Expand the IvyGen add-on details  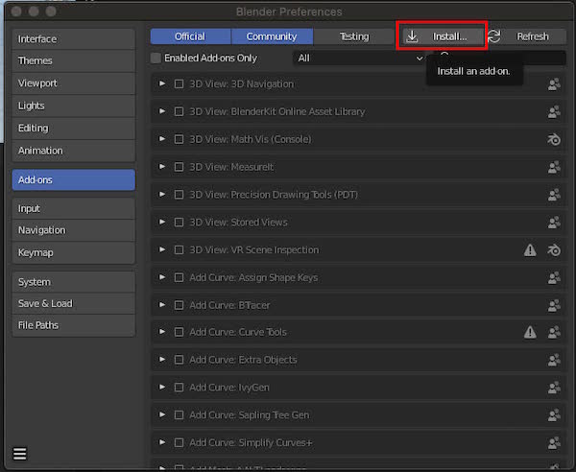(x=162, y=388)
